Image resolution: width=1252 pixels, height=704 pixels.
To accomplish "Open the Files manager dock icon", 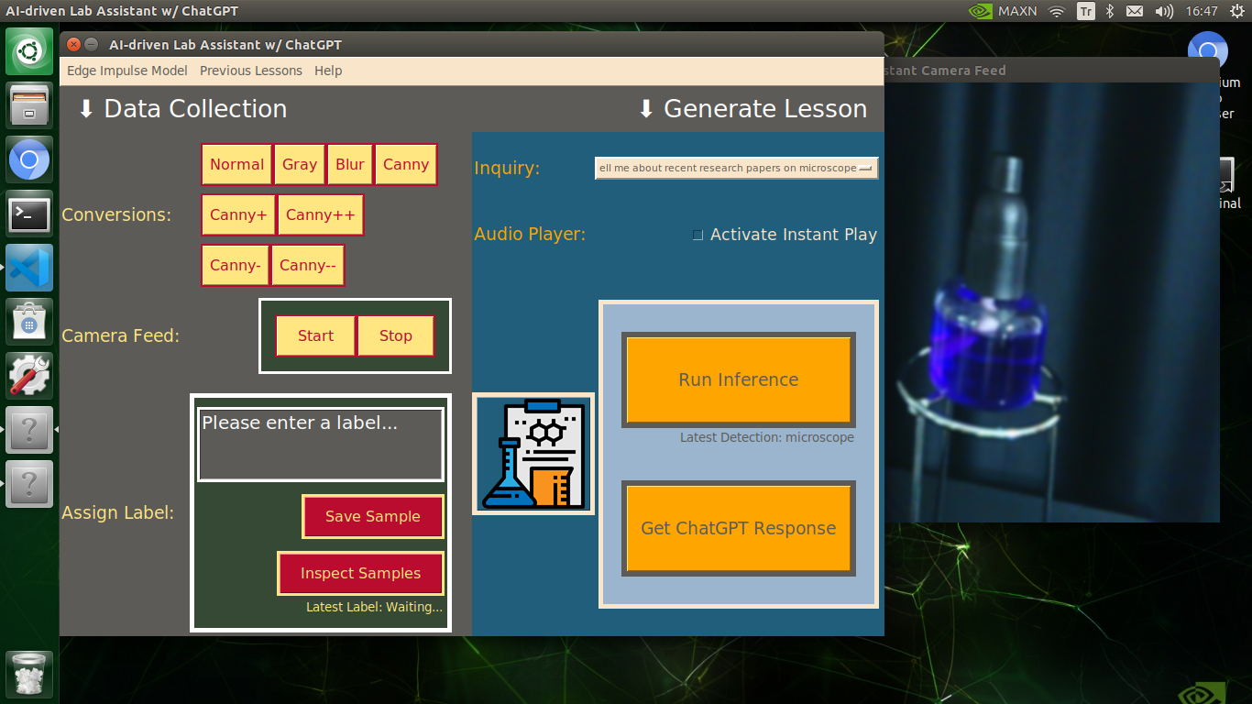I will point(29,105).
